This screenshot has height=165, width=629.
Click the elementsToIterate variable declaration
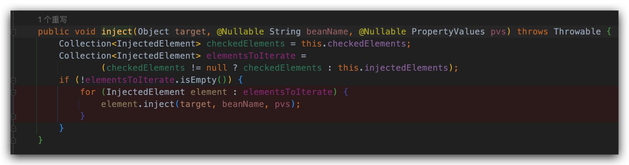tap(251, 56)
